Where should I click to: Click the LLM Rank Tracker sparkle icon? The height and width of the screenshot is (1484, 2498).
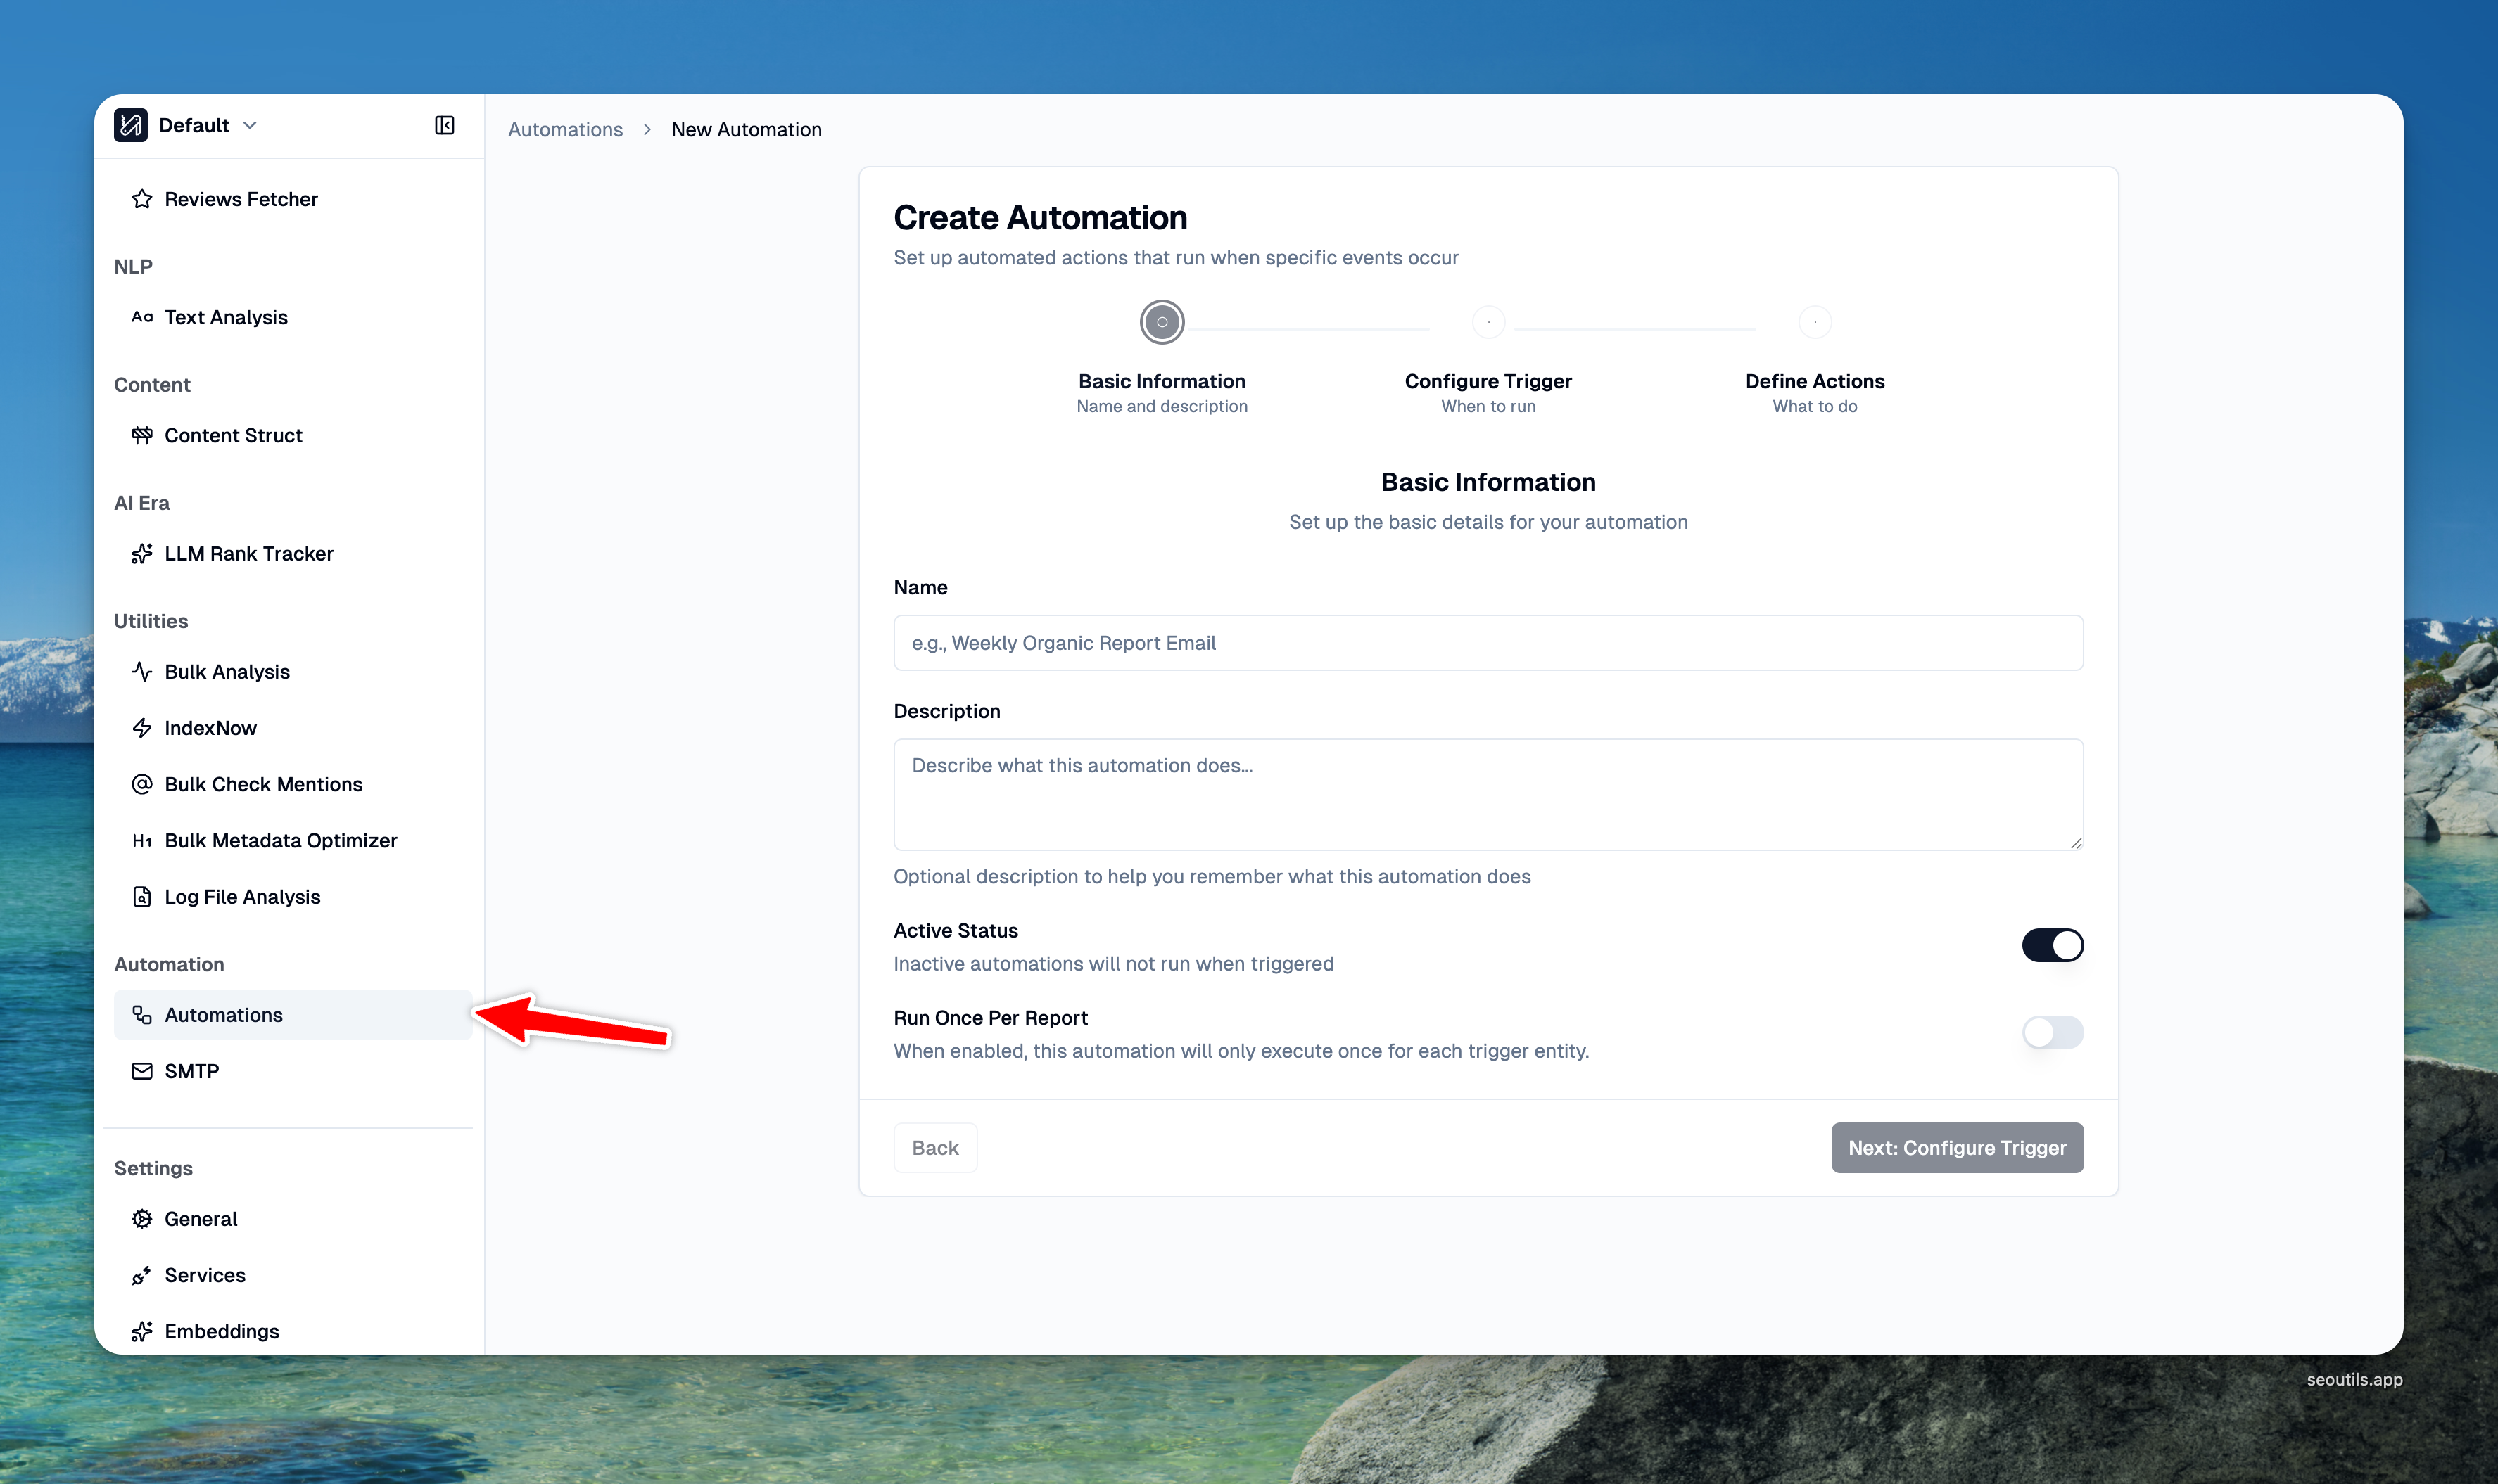pos(142,554)
